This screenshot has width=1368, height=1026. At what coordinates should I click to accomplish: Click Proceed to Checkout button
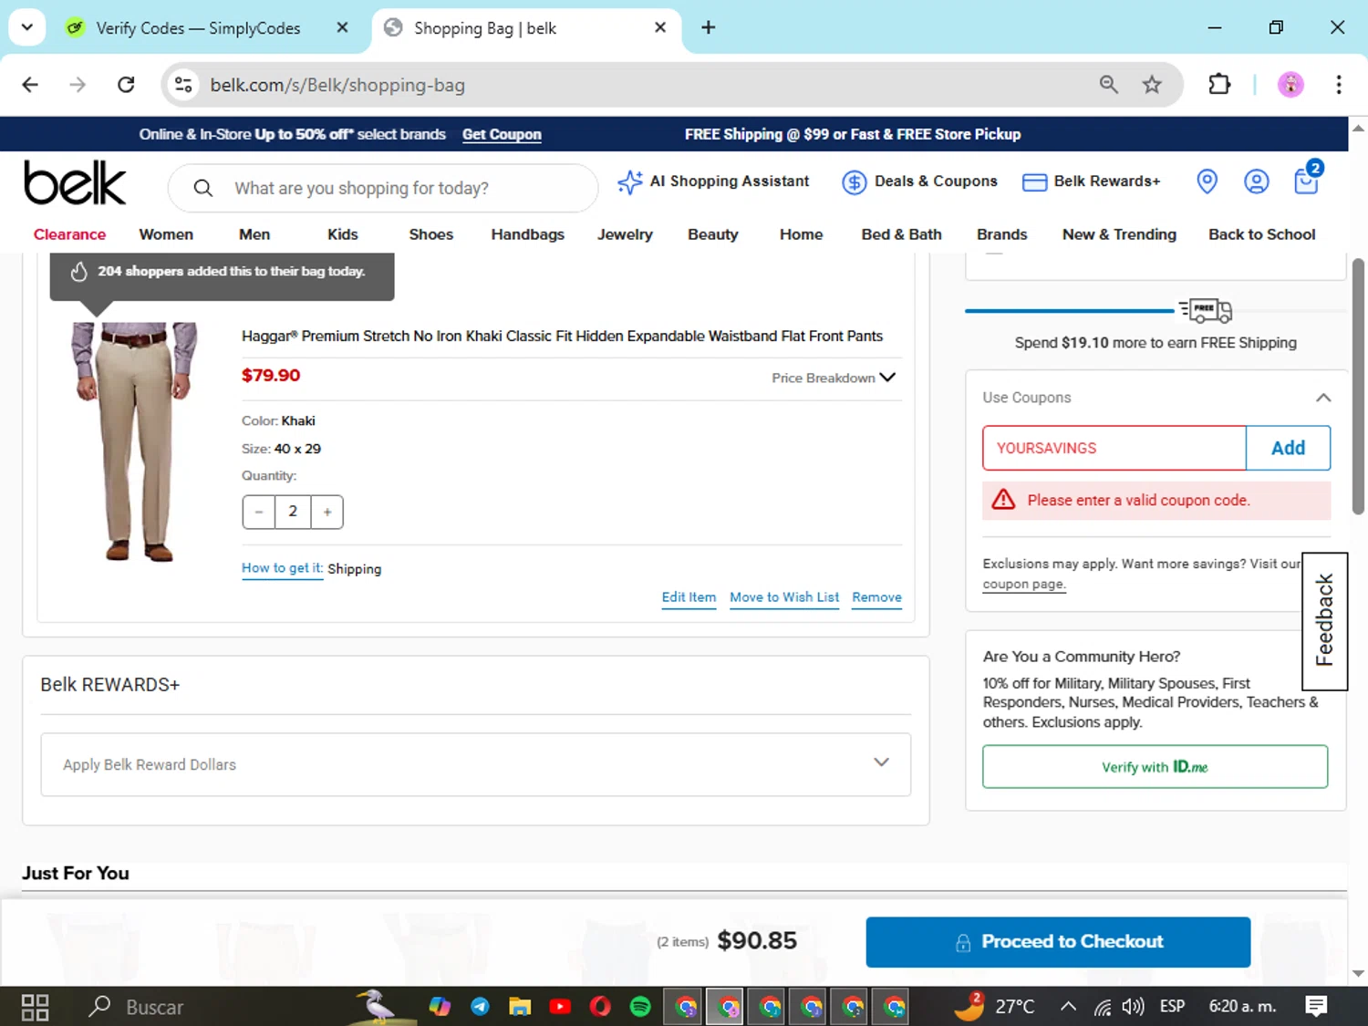pos(1058,942)
